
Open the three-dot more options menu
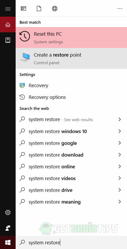(120, 8)
